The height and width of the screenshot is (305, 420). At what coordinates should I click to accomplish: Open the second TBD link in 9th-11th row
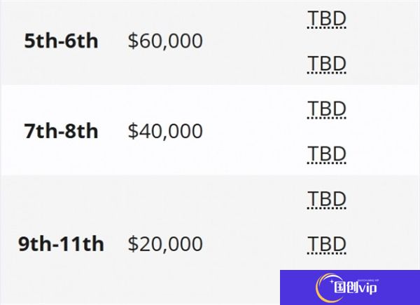tap(327, 244)
